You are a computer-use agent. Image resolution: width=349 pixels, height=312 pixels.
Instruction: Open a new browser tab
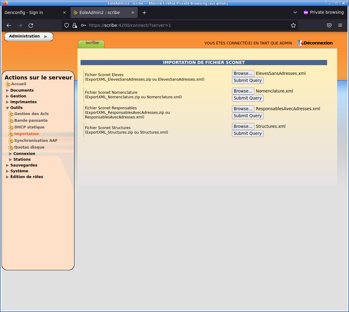144,12
